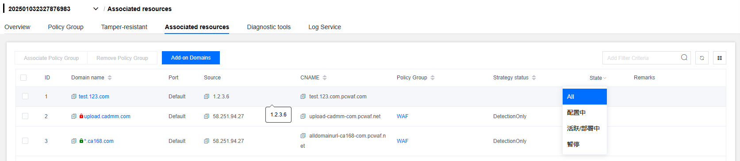Switch to the Policy Group tab
Screen dimensions: 740x161
[65, 27]
